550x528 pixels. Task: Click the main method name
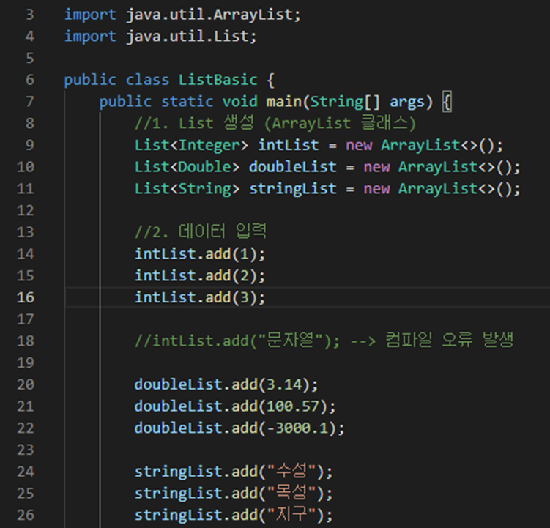(283, 102)
